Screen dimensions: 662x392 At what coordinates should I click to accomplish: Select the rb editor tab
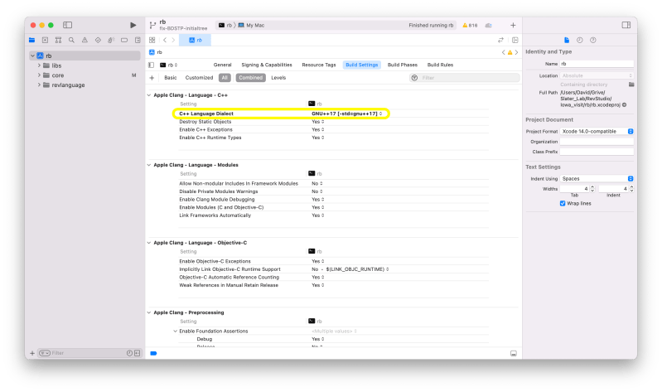195,40
